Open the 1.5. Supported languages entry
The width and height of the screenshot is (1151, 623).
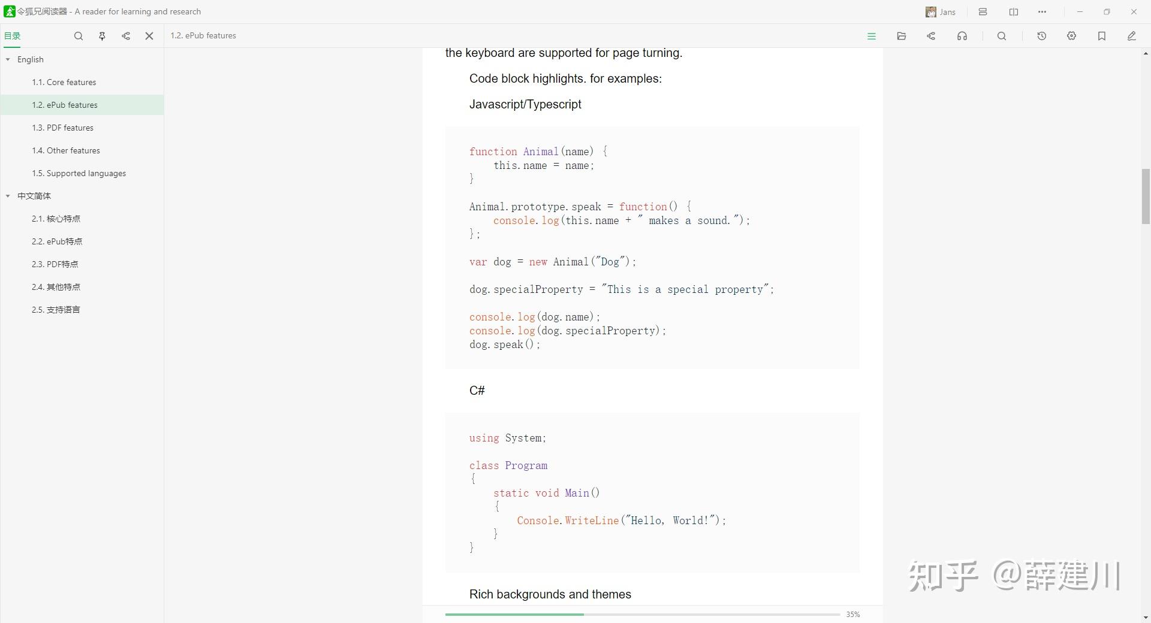(79, 173)
